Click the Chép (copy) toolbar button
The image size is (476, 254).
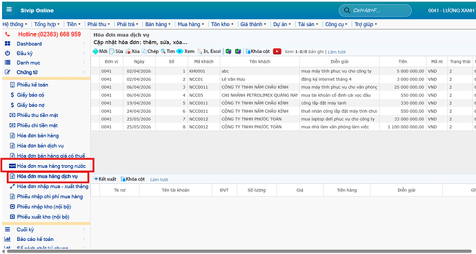pyautogui.click(x=150, y=52)
